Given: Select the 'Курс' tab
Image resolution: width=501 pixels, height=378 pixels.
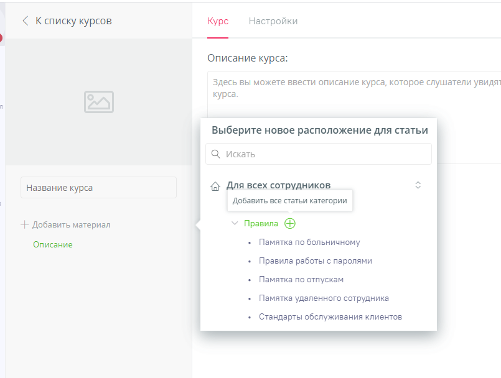Looking at the screenshot, I should coord(217,21).
